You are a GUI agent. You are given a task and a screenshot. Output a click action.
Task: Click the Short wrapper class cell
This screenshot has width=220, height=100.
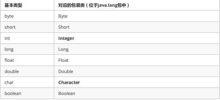click(x=137, y=27)
